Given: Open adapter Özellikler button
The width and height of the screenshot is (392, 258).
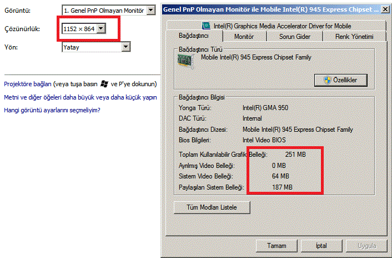Looking at the screenshot, I should pos(341,80).
